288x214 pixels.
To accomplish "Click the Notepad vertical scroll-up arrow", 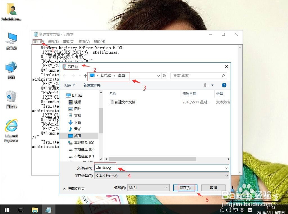I will (240, 47).
